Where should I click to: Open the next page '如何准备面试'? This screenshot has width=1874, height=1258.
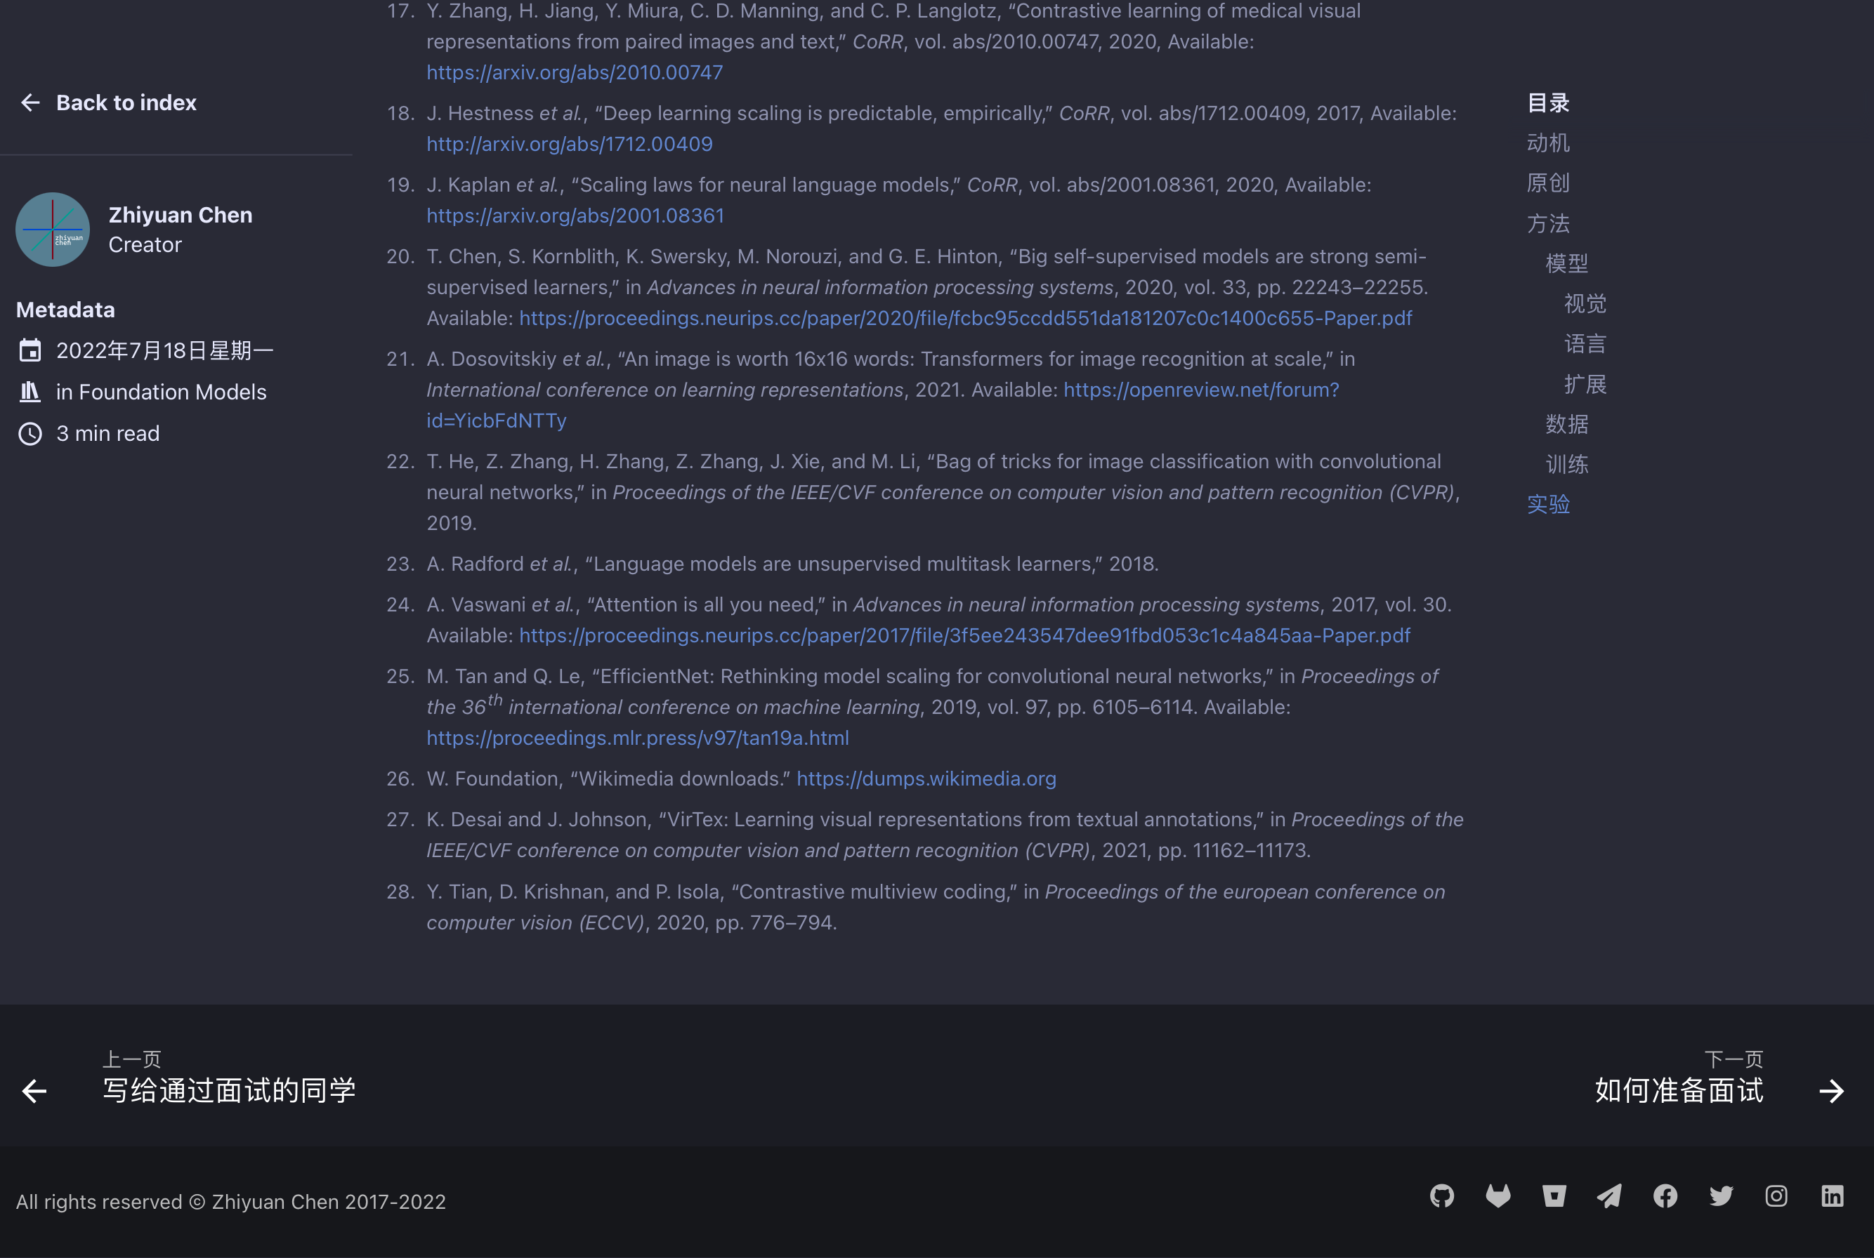1679,1090
